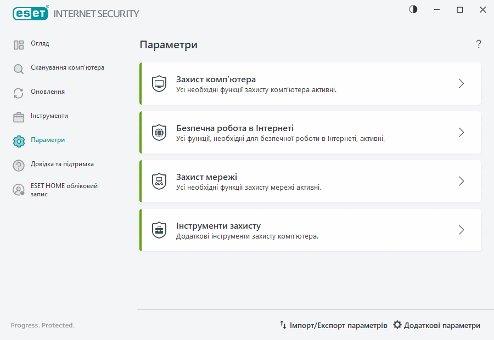Click the Довідка та підтримка question icon
494x340 pixels.
[x=18, y=164]
